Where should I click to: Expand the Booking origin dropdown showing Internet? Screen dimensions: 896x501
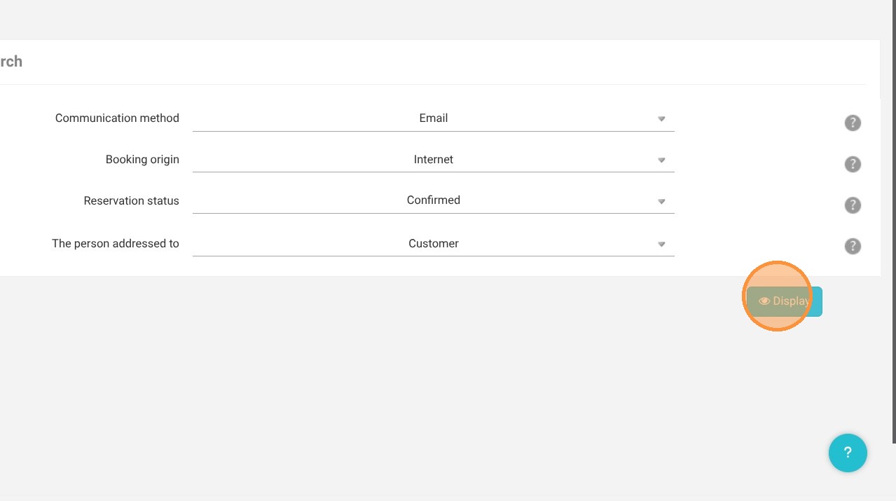[x=433, y=160]
